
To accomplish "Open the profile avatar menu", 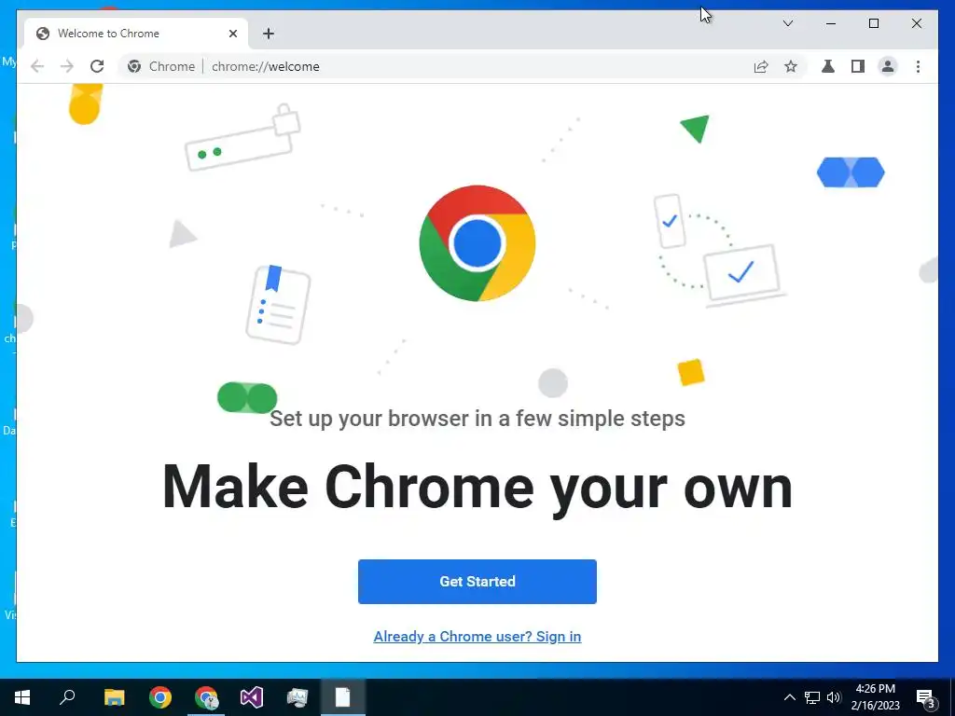I will click(888, 66).
